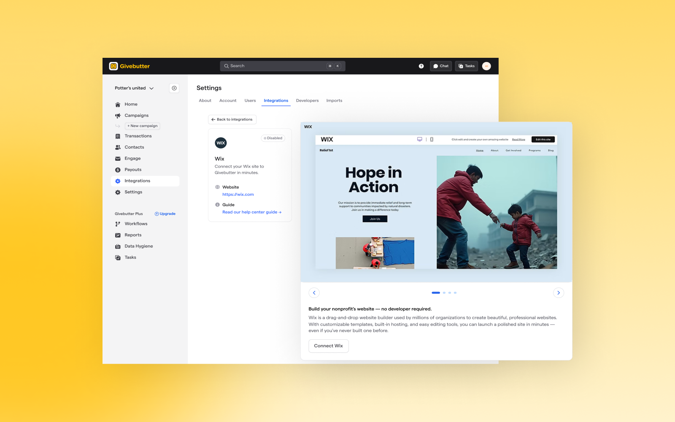Click the mobile view icon in Wix preview
This screenshot has width=675, height=422.
[x=432, y=139]
